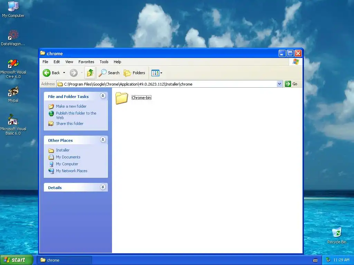354x265 pixels.
Task: Go up one folder level
Action: click(x=90, y=73)
